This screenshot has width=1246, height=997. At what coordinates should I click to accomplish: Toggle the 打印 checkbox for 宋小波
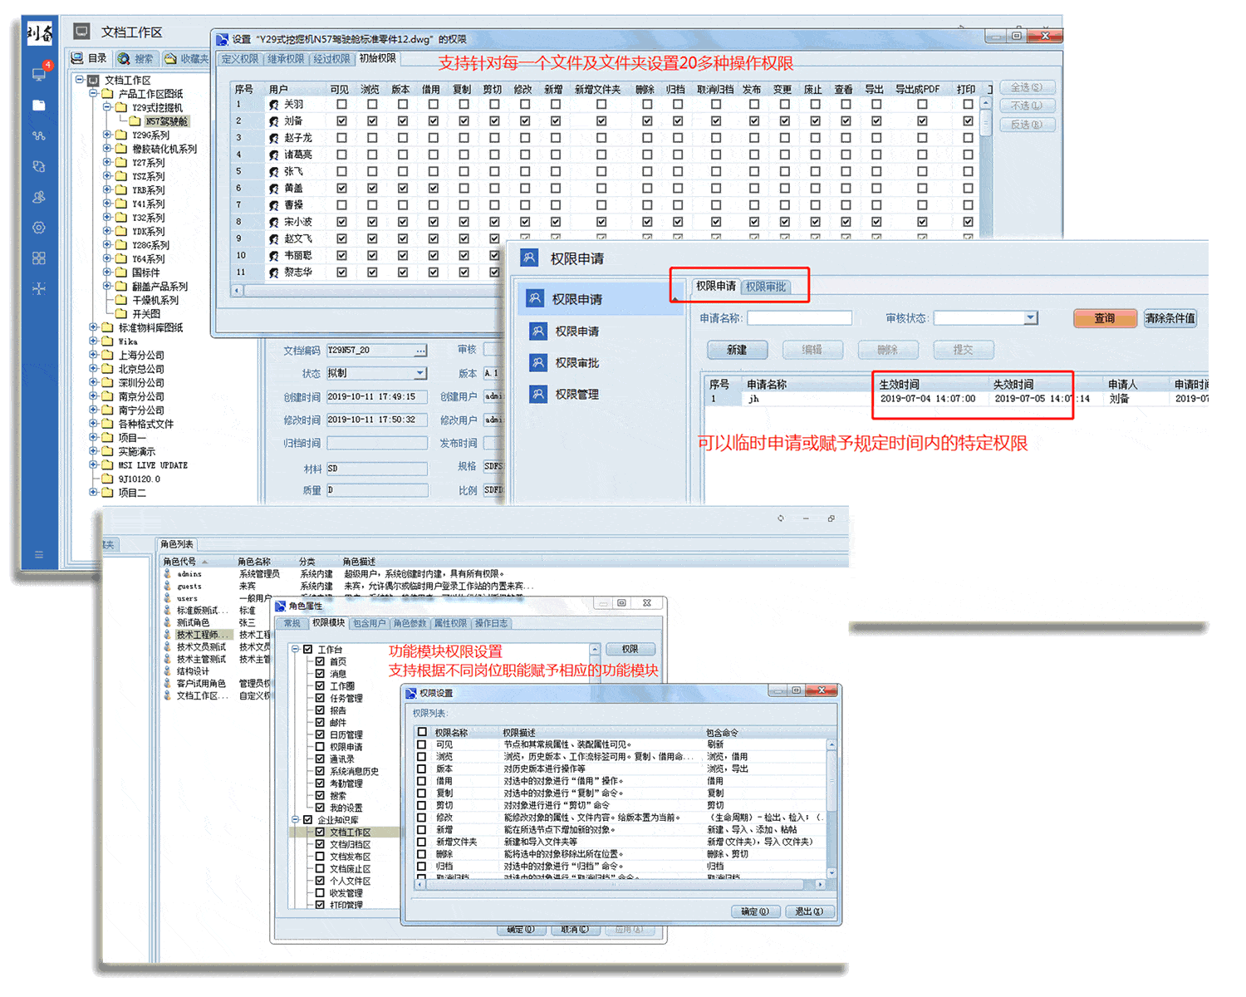pos(968,222)
